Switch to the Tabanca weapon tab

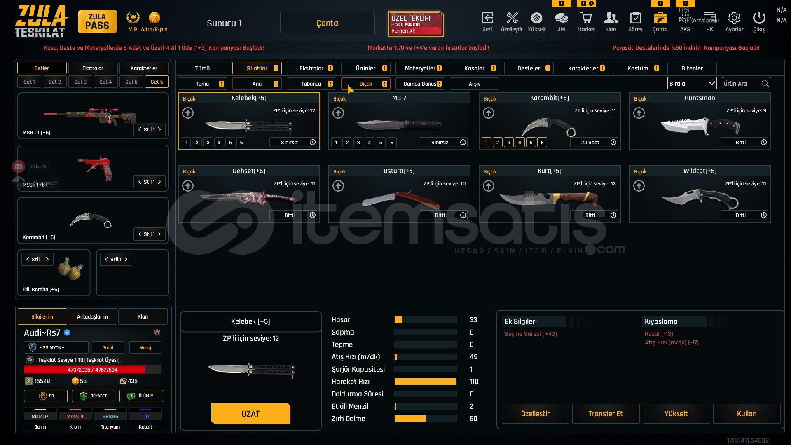pos(311,84)
